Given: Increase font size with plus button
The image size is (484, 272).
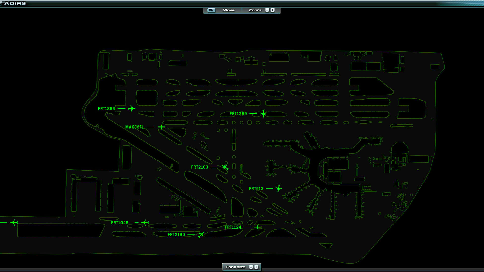Looking at the screenshot, I should [256, 267].
